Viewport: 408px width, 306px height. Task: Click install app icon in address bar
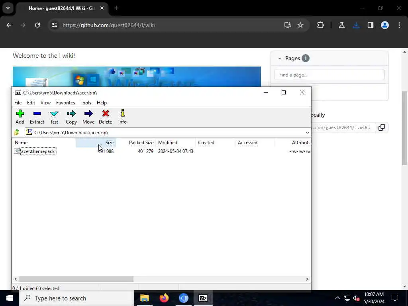pos(288,25)
